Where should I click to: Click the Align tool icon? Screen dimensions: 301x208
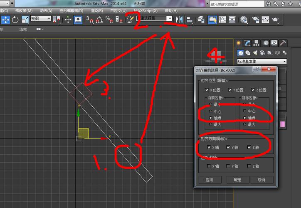pyautogui.click(x=190, y=19)
